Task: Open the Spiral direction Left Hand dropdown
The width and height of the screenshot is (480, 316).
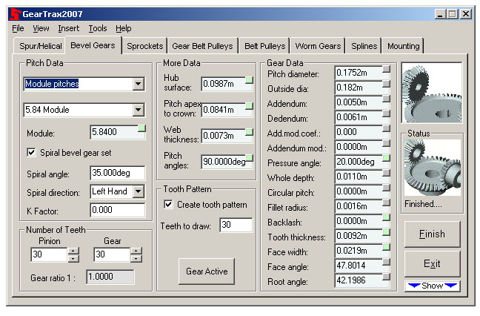Action: coord(139,191)
